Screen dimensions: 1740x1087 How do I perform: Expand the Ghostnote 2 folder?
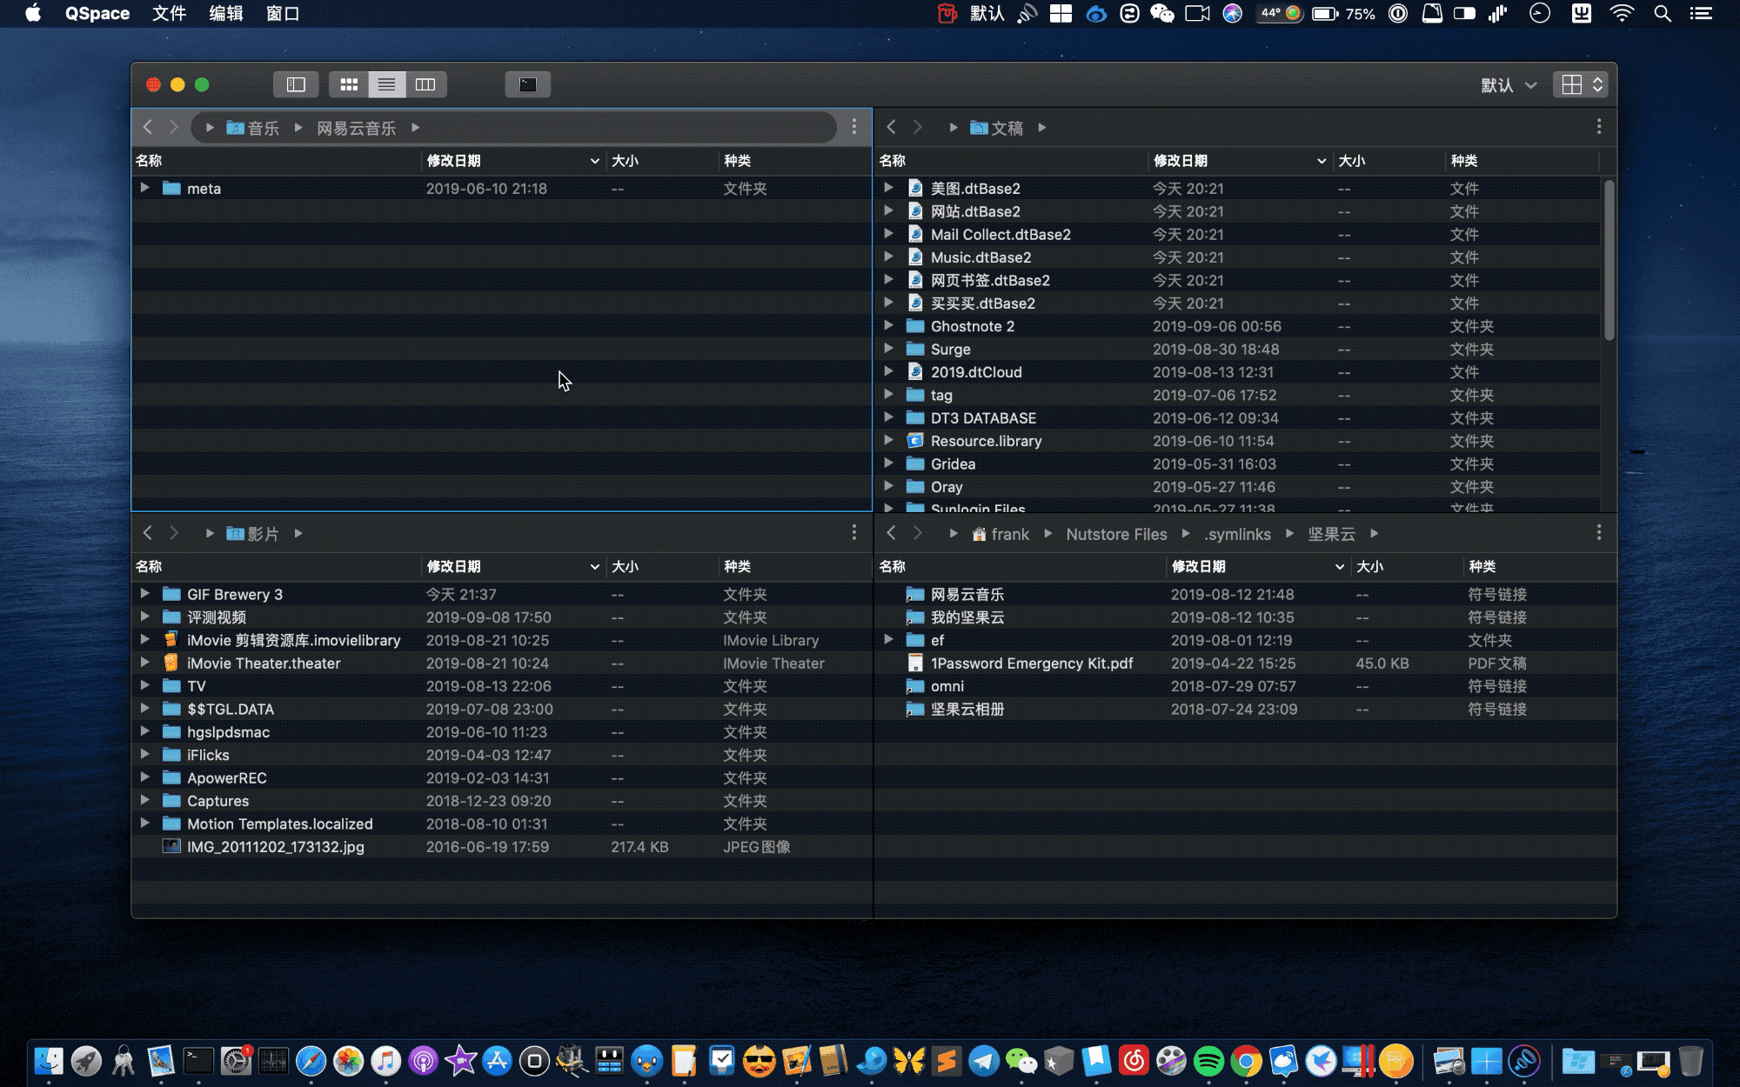[888, 325]
